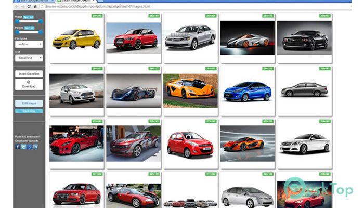364x208 pixels.
Task: Click the Download button
Action: coord(29,84)
